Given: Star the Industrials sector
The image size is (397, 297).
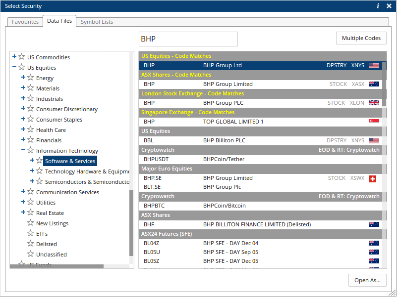Looking at the screenshot, I should [31, 98].
